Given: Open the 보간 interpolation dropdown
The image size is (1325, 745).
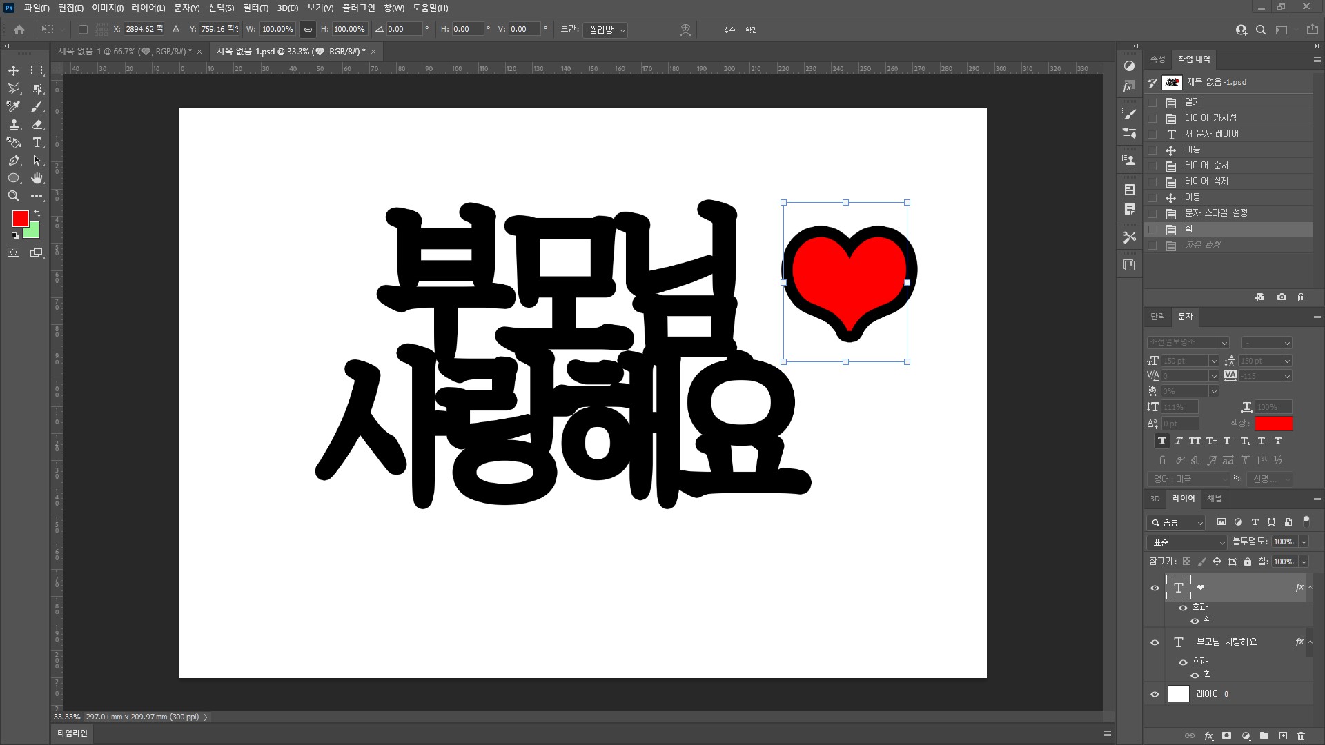Looking at the screenshot, I should pyautogui.click(x=605, y=30).
